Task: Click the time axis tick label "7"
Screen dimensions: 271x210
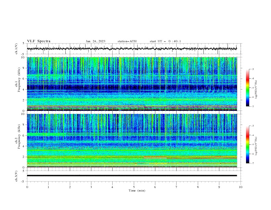Action: 177,187
